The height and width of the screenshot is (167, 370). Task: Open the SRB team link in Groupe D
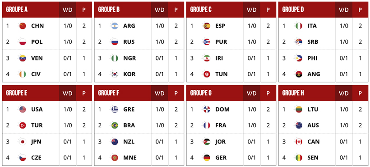313,42
